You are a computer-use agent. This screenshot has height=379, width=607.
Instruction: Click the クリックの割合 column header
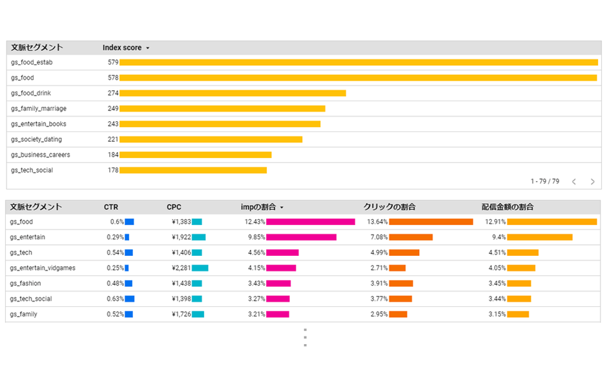(389, 207)
